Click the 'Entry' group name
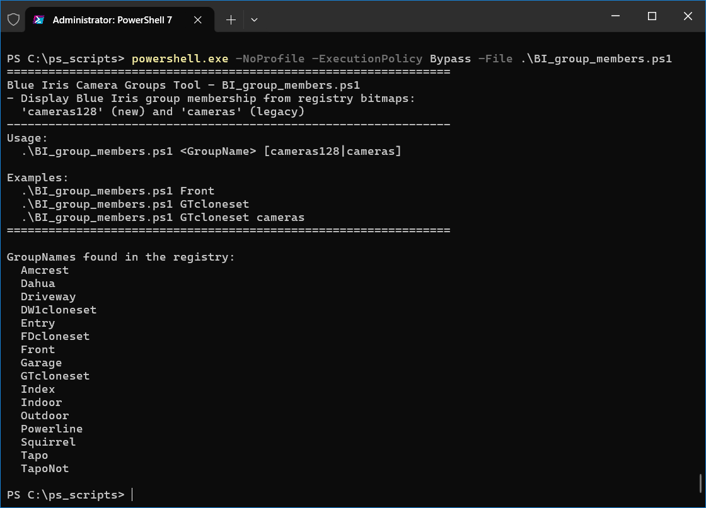Screen dimensions: 706x508 tap(38, 323)
